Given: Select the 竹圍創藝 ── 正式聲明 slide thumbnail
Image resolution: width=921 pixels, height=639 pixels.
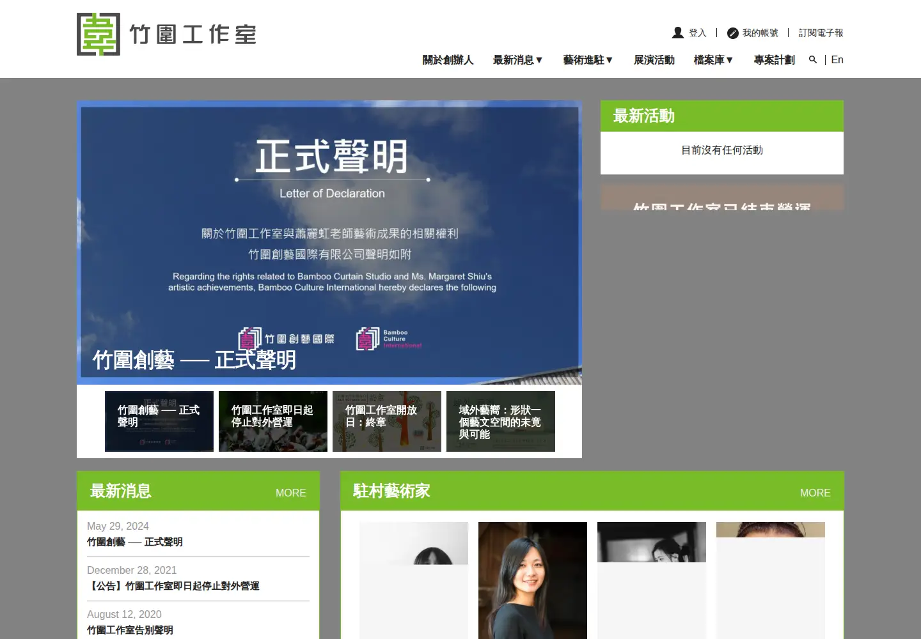Looking at the screenshot, I should point(159,421).
